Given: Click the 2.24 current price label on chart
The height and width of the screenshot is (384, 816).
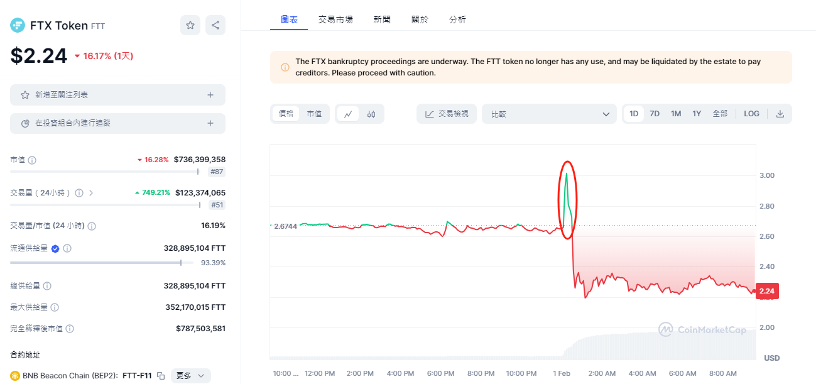Looking at the screenshot, I should tap(767, 291).
